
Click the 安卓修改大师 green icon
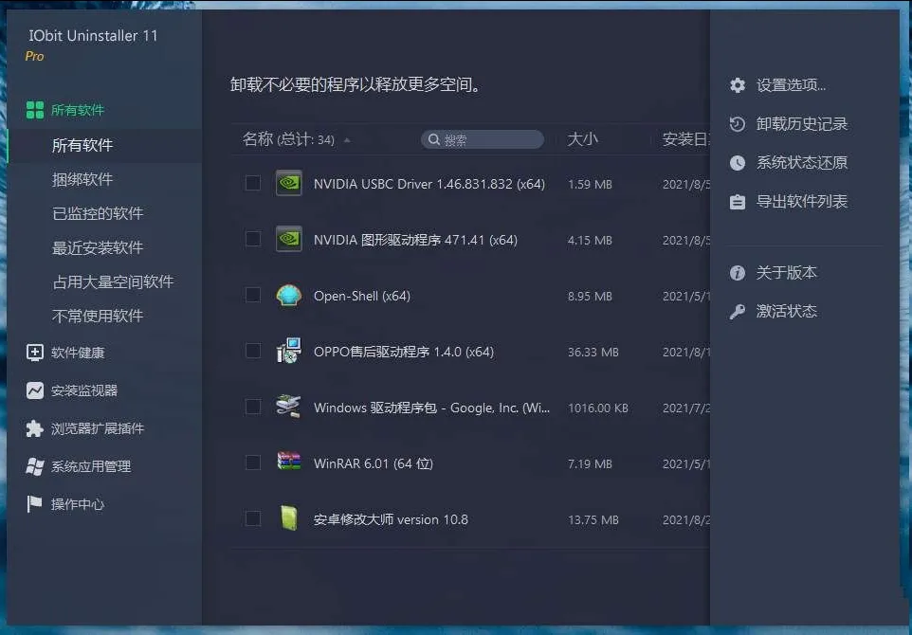coord(288,518)
